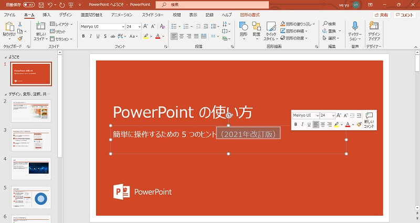Click the cut scissors icon in the clipboard group

[x=20, y=24]
